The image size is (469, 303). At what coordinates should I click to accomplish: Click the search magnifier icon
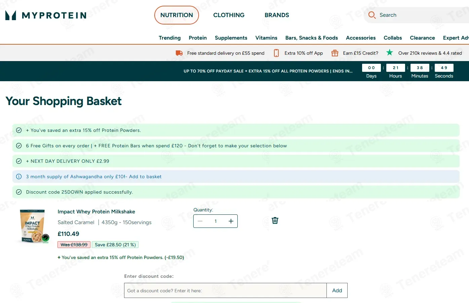coord(372,15)
